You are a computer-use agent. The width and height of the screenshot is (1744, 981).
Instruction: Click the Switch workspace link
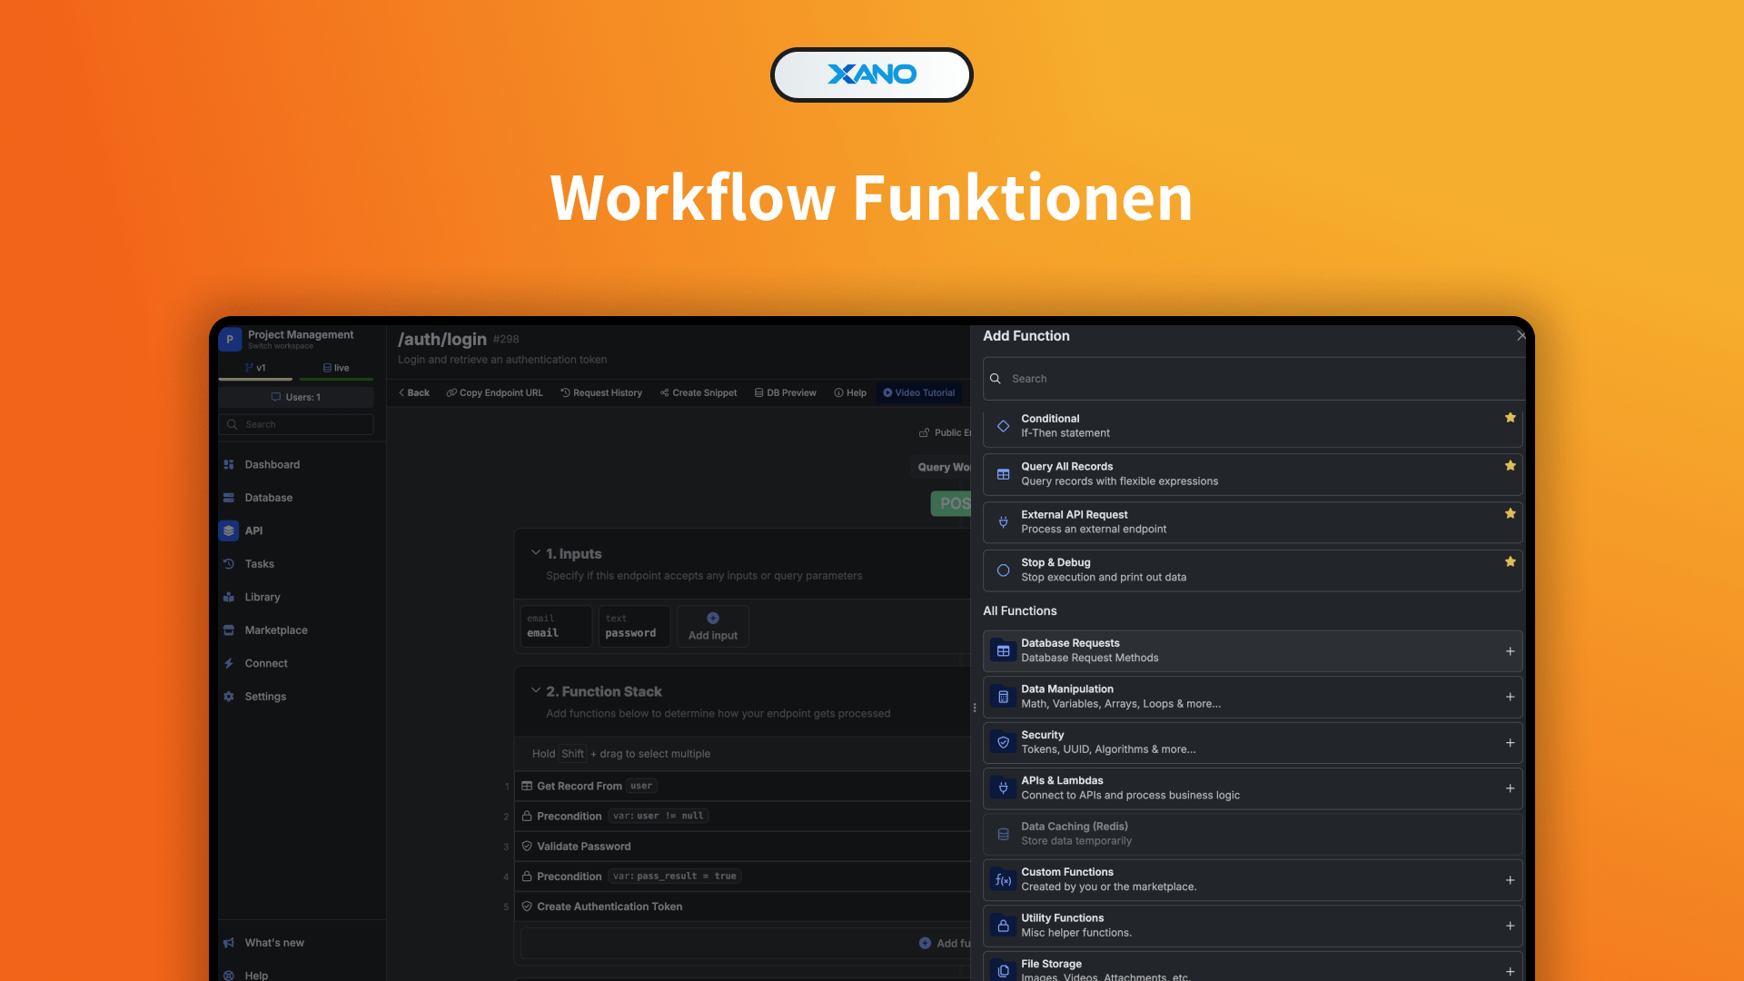click(281, 346)
